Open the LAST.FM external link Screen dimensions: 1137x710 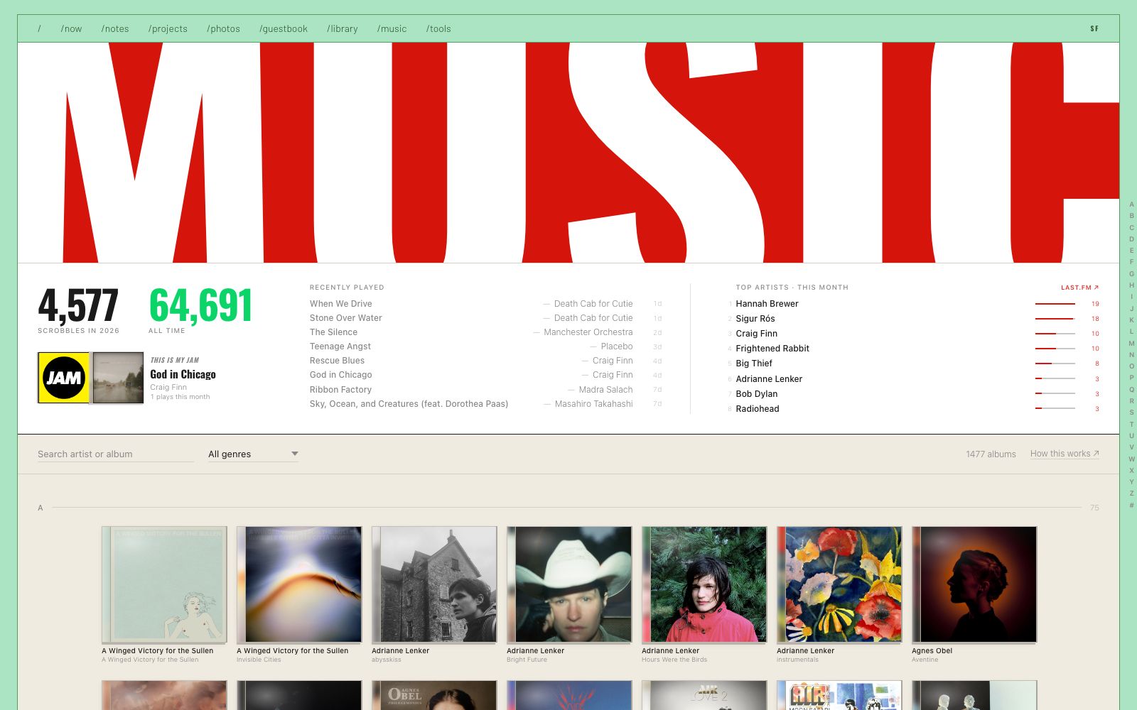point(1079,288)
